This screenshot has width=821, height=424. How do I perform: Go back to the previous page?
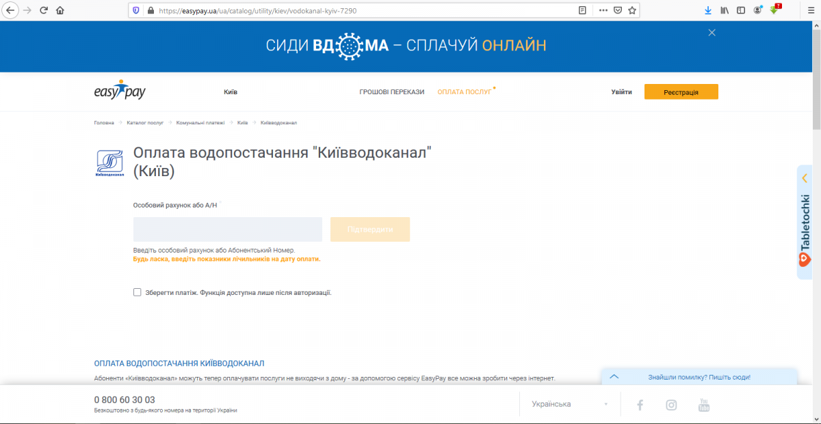coord(10,10)
